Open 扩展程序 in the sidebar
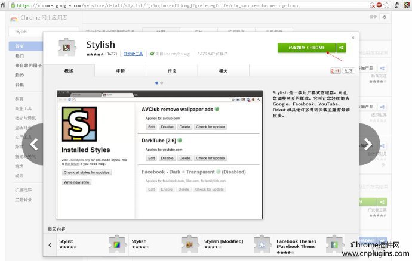 [23, 190]
